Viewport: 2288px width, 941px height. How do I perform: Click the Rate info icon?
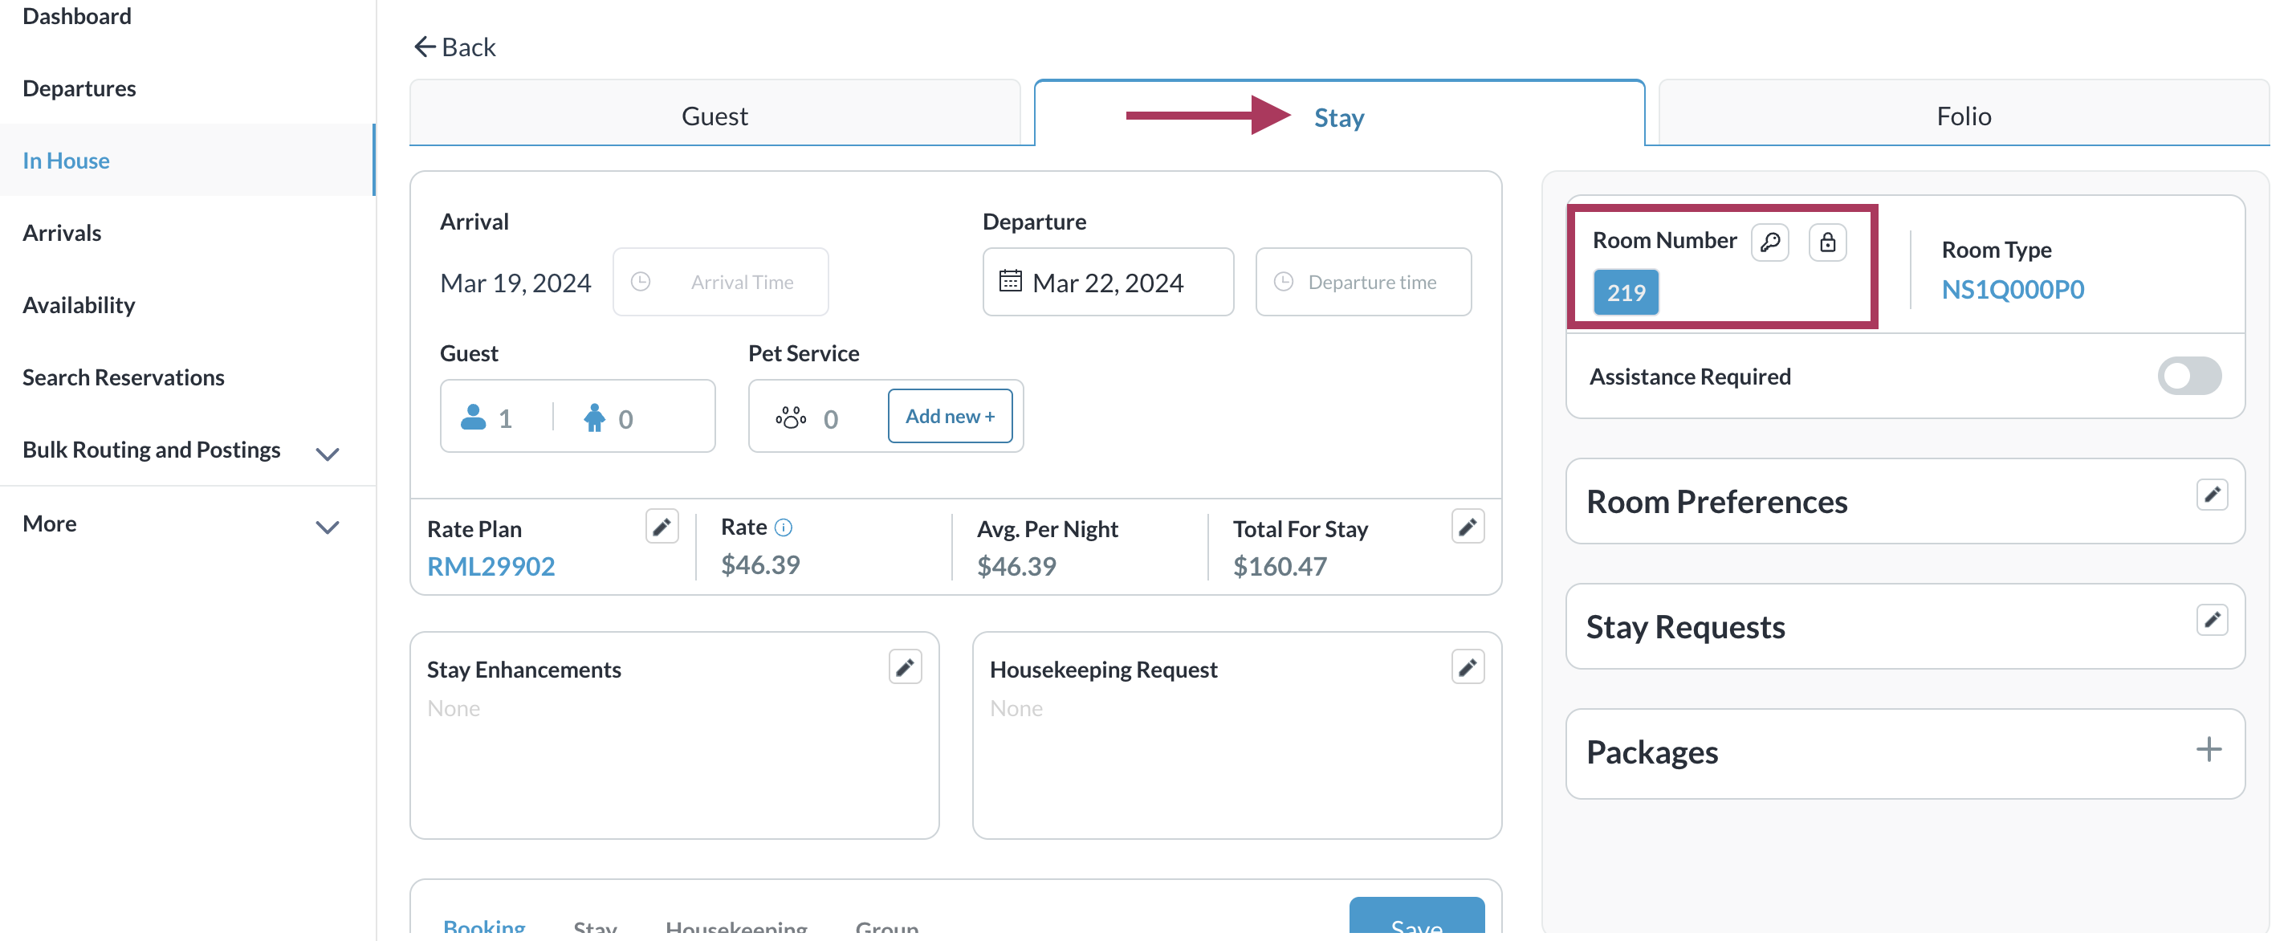click(783, 528)
